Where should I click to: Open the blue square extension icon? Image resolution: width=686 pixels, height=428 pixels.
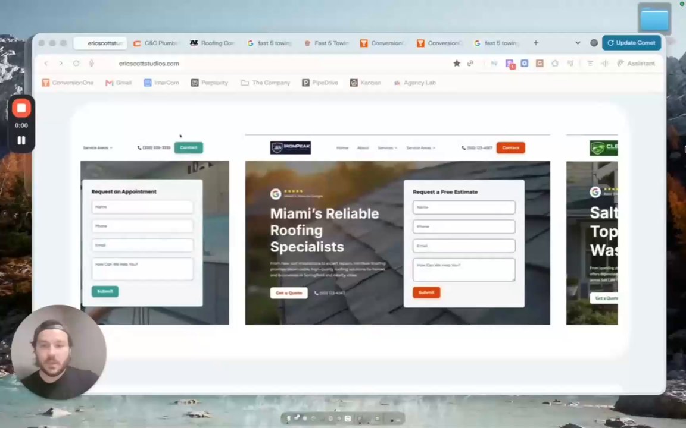click(525, 64)
